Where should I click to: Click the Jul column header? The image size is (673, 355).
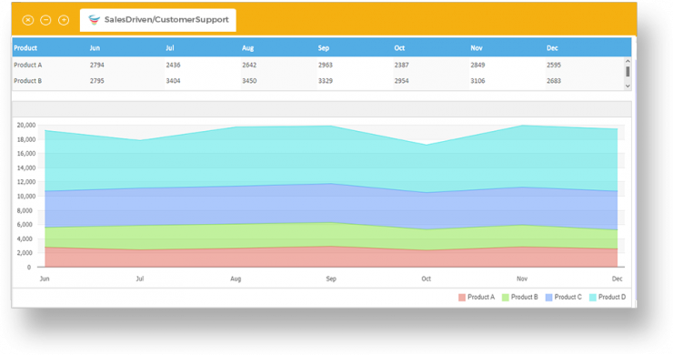click(x=170, y=47)
